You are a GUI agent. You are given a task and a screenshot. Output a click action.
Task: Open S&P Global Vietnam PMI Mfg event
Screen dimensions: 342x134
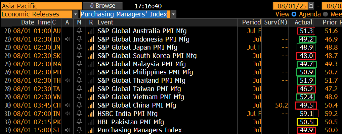pyautogui.click(x=141, y=97)
